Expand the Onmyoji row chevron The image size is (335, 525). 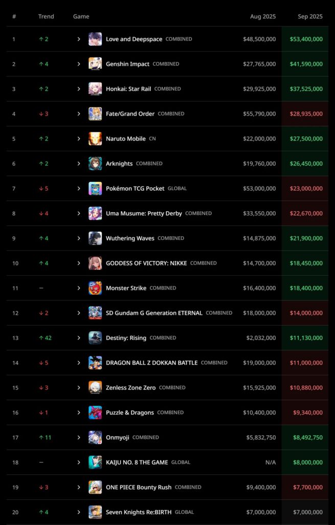click(x=79, y=437)
